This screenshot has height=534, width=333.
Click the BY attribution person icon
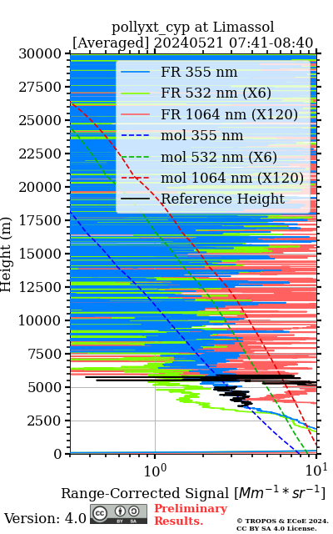pos(120,511)
